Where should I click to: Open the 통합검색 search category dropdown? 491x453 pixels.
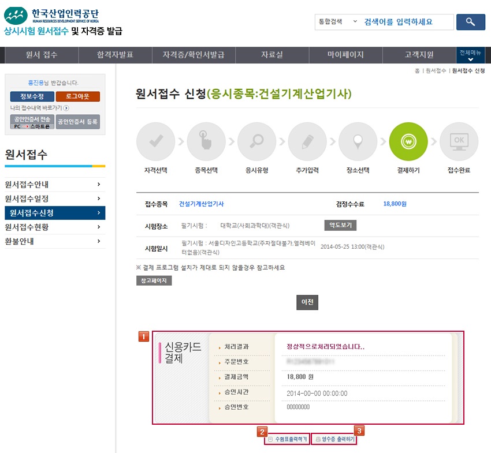tap(337, 22)
